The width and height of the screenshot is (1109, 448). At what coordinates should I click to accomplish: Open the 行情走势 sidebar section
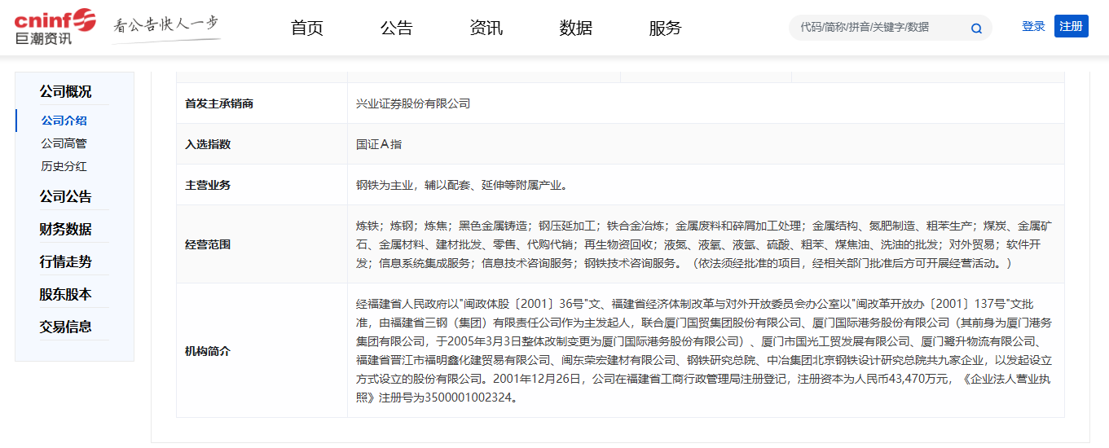click(x=66, y=261)
